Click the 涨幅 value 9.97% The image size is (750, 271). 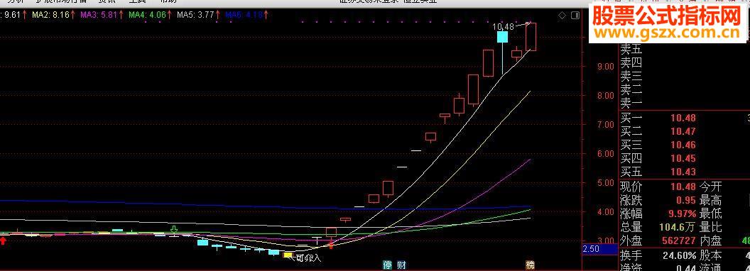[683, 214]
